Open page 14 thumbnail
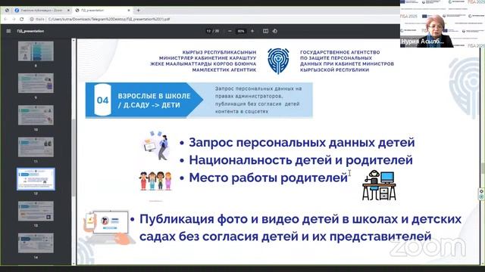 pos(36,243)
